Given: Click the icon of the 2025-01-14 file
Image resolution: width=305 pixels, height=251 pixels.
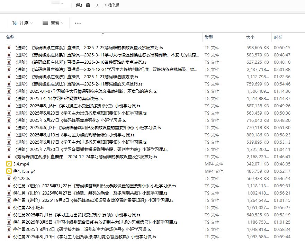Looking at the screenshot, I should (x=9, y=99).
